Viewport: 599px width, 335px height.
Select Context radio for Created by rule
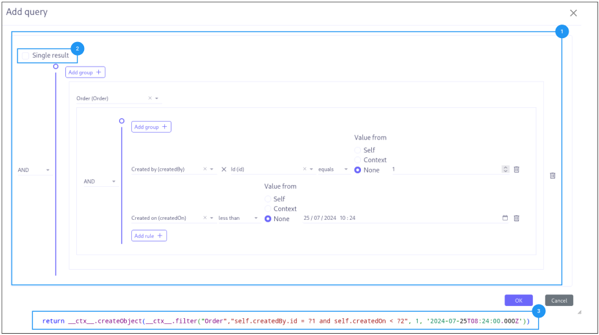coord(358,160)
